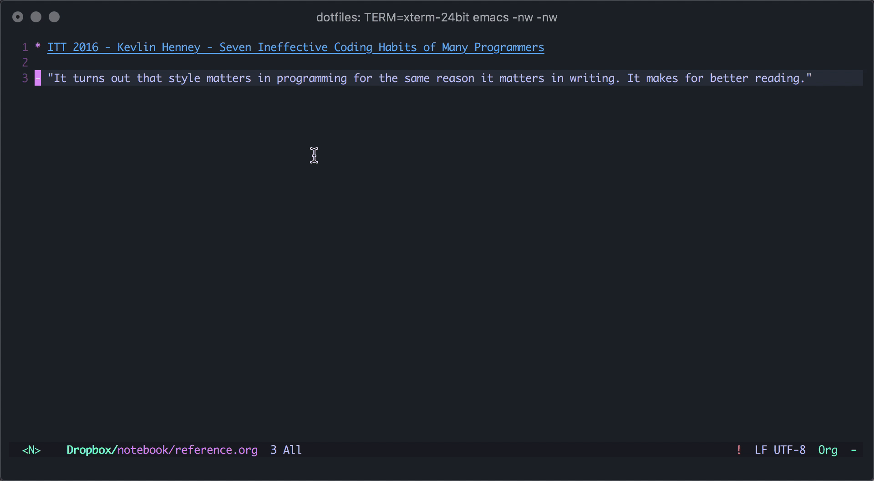Click the quoted text about style mattering
Viewport: 874px width, 481px height.
(x=430, y=78)
